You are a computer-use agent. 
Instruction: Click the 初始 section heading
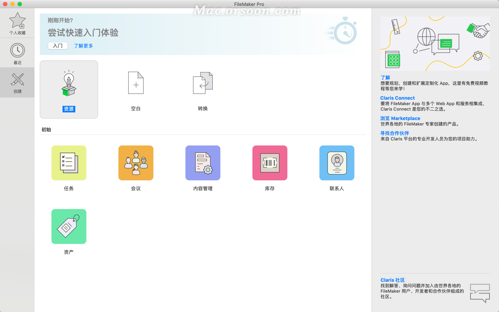(x=46, y=129)
